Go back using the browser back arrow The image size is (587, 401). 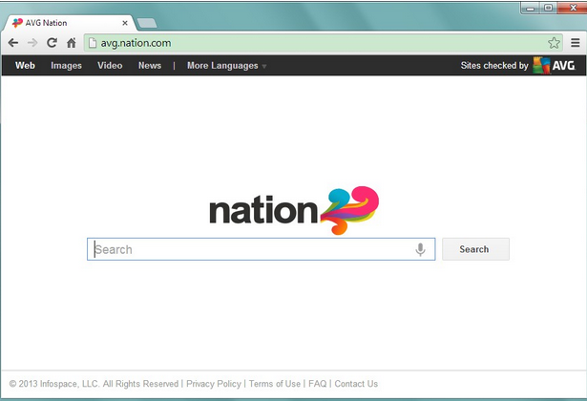13,43
